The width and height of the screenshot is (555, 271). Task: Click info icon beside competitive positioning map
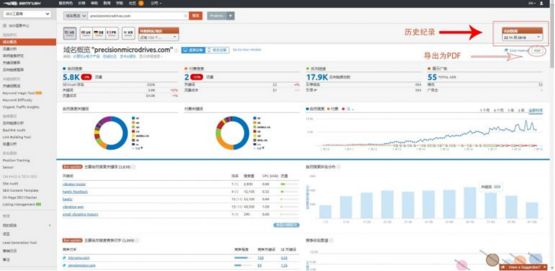[331, 240]
